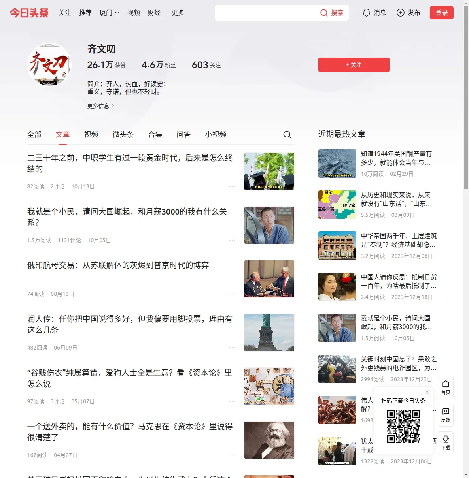View the 4.6万 粉丝 followers count
The image size is (469, 478).
159,65
